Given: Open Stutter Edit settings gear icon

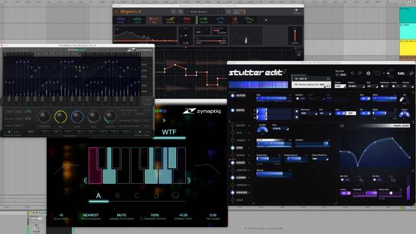Looking at the screenshot, I should pyautogui.click(x=368, y=73).
